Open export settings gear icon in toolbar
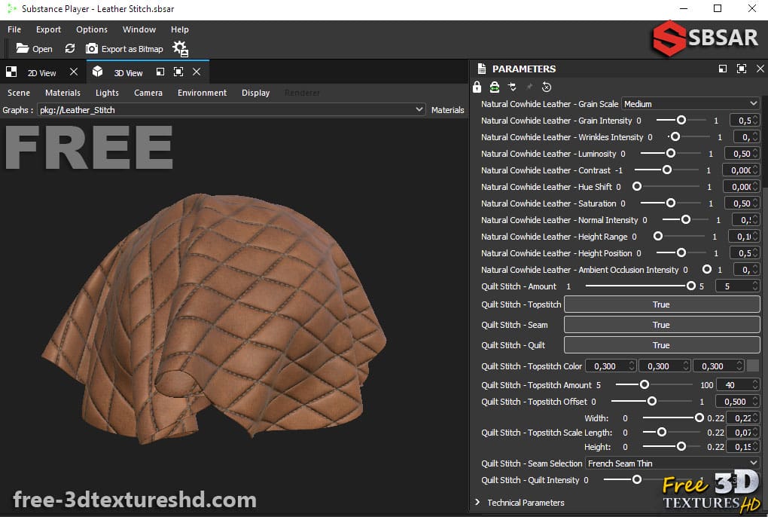The height and width of the screenshot is (517, 768). coord(180,48)
